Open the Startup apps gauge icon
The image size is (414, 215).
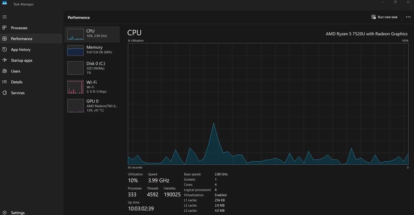tap(5, 60)
